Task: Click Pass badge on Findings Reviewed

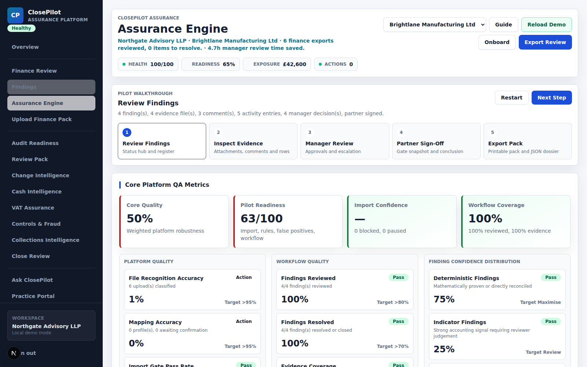Action: (398, 277)
